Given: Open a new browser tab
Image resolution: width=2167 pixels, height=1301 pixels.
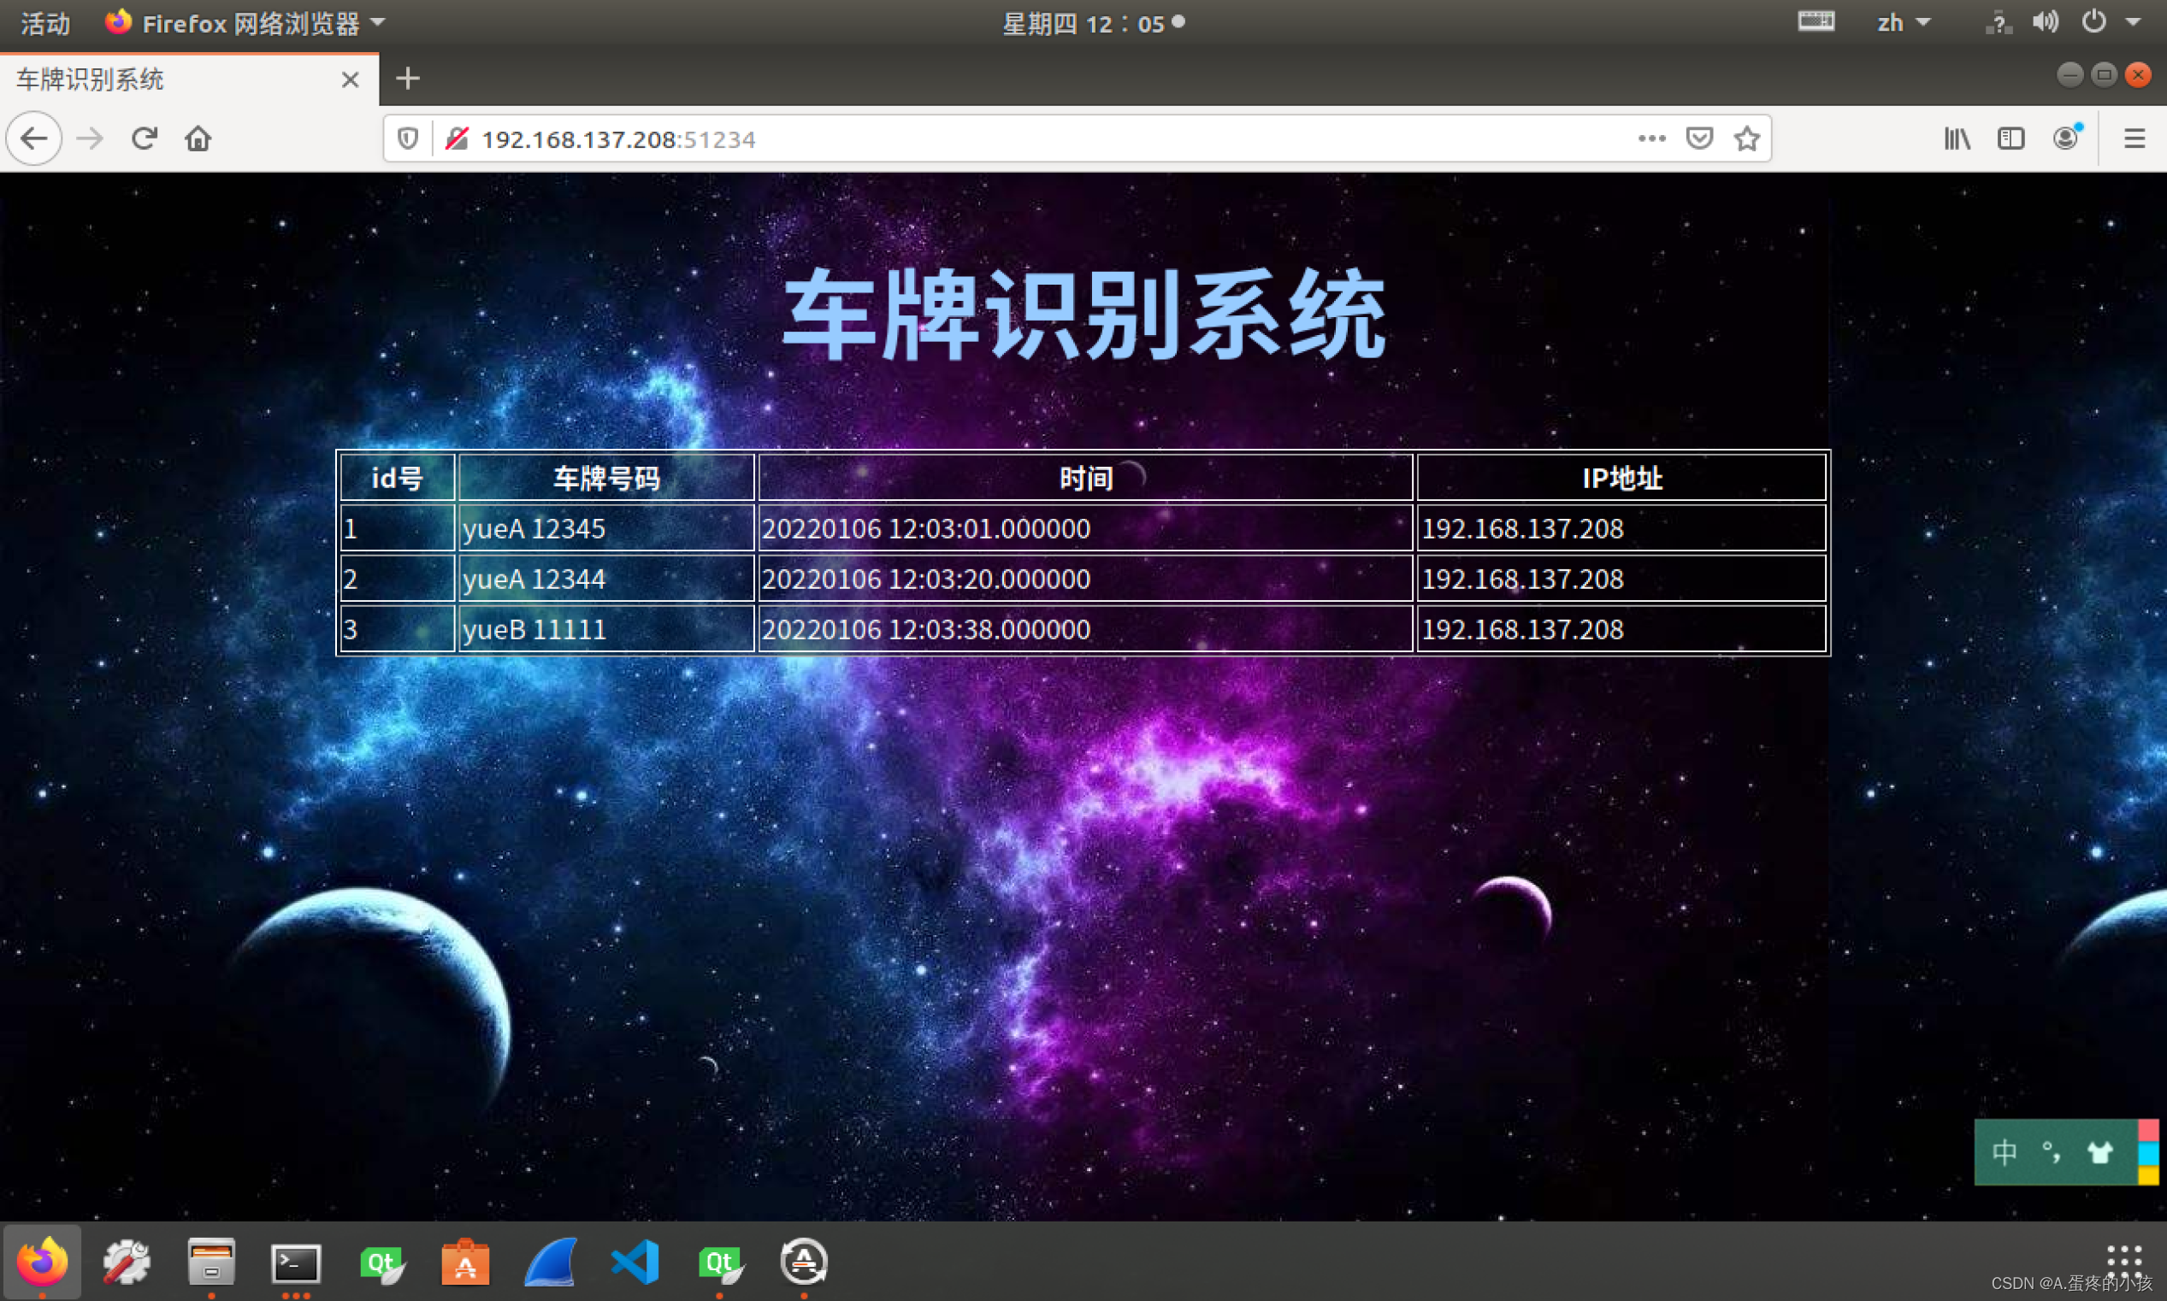Looking at the screenshot, I should point(408,79).
